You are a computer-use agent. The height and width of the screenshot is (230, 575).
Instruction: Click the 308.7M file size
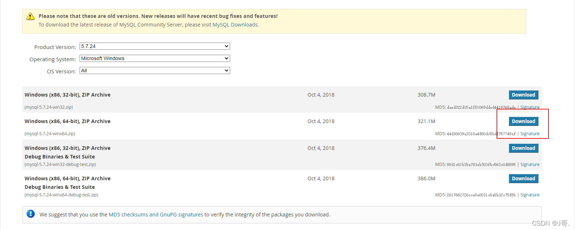(426, 95)
